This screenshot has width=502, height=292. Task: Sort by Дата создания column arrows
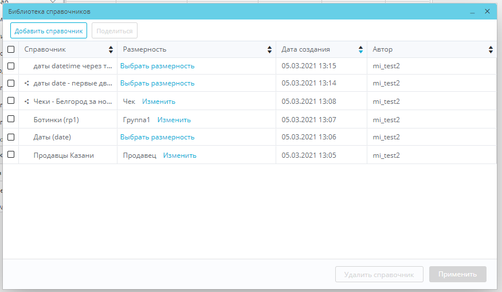click(360, 50)
